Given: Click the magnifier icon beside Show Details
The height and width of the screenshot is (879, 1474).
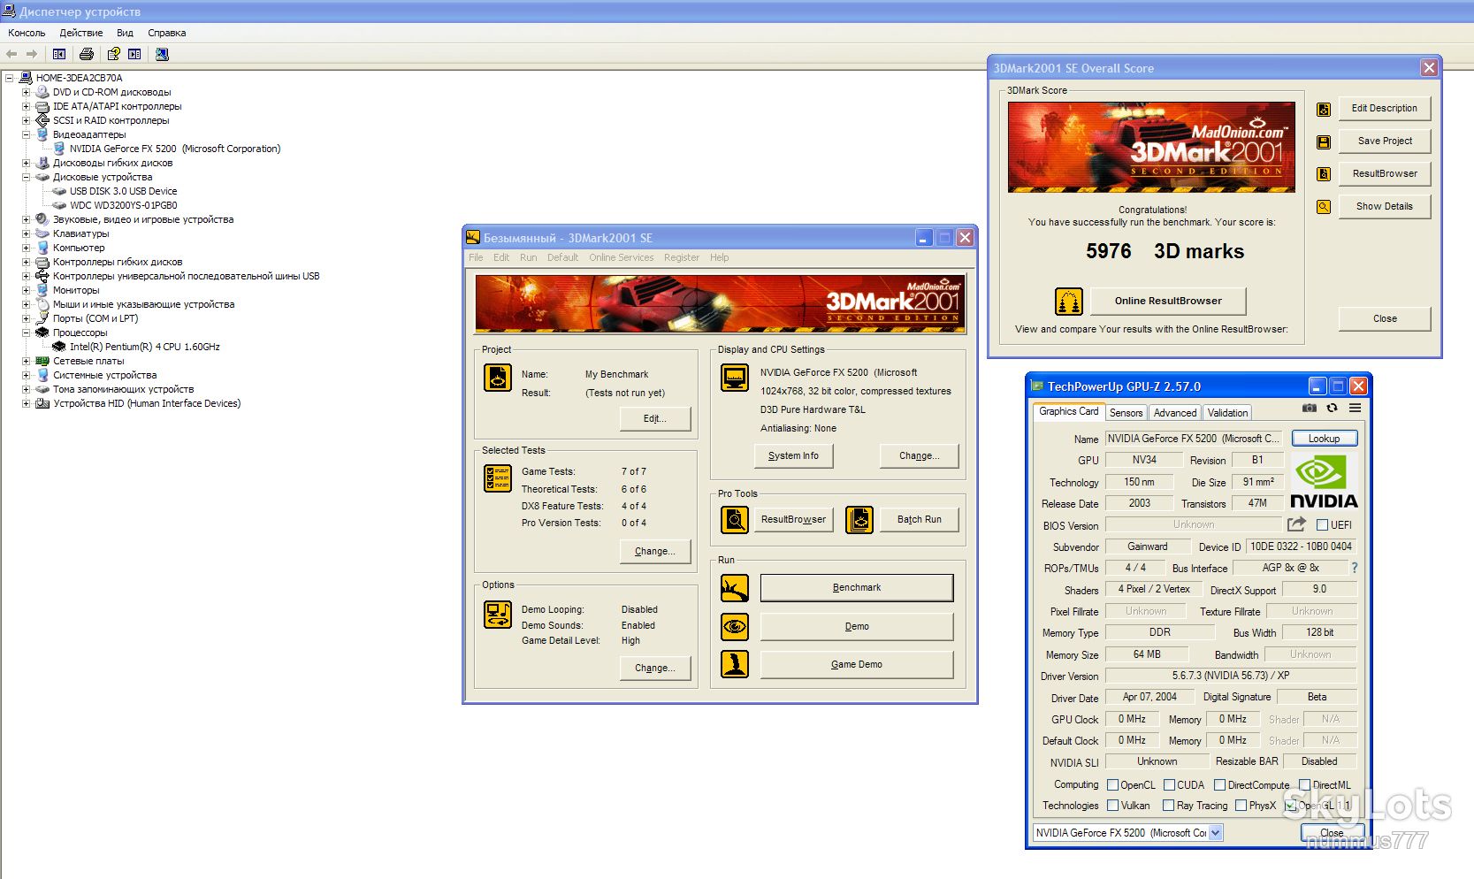Looking at the screenshot, I should coord(1324,207).
